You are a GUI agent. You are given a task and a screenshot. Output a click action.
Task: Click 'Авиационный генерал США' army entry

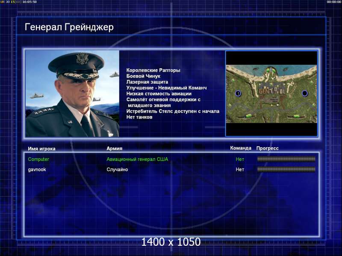(x=137, y=159)
